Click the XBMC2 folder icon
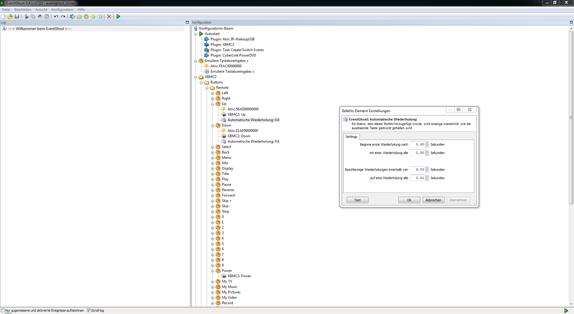Screen dimensions: 574x314 pyautogui.click(x=201, y=77)
